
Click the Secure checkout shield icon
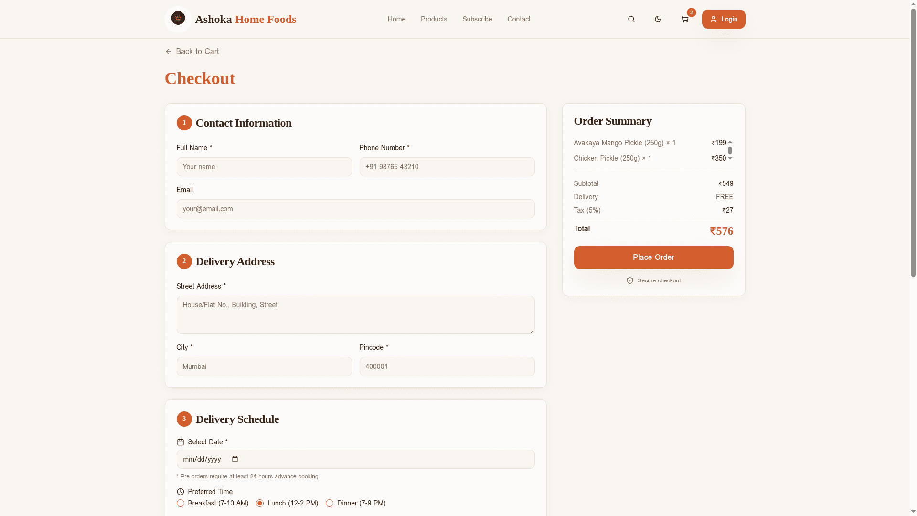coord(630,280)
